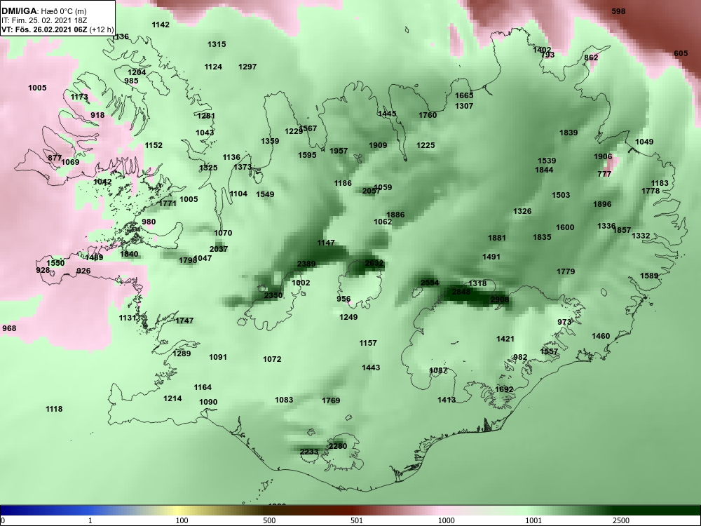Select the 1779 value label
The height and width of the screenshot is (526, 701).
(566, 272)
